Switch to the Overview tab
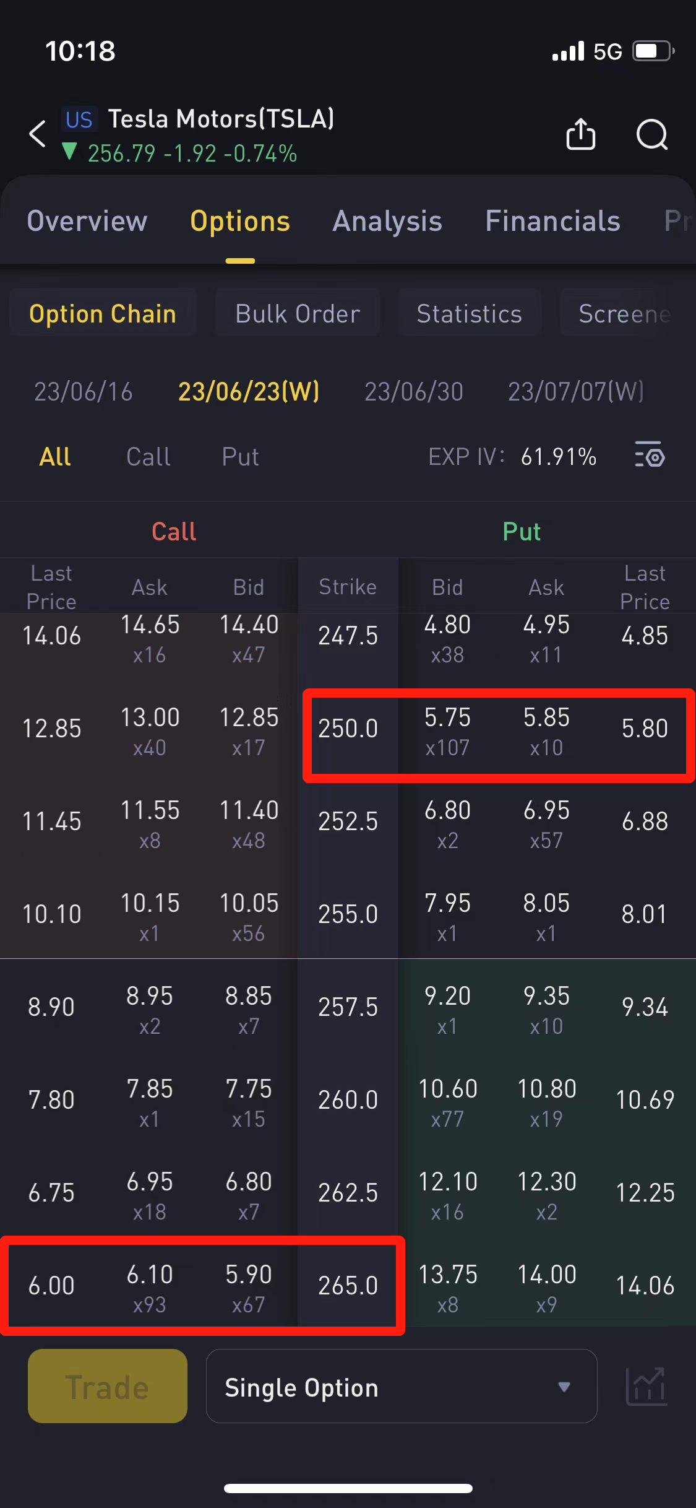Screen dimensions: 696x1508 tap(87, 221)
